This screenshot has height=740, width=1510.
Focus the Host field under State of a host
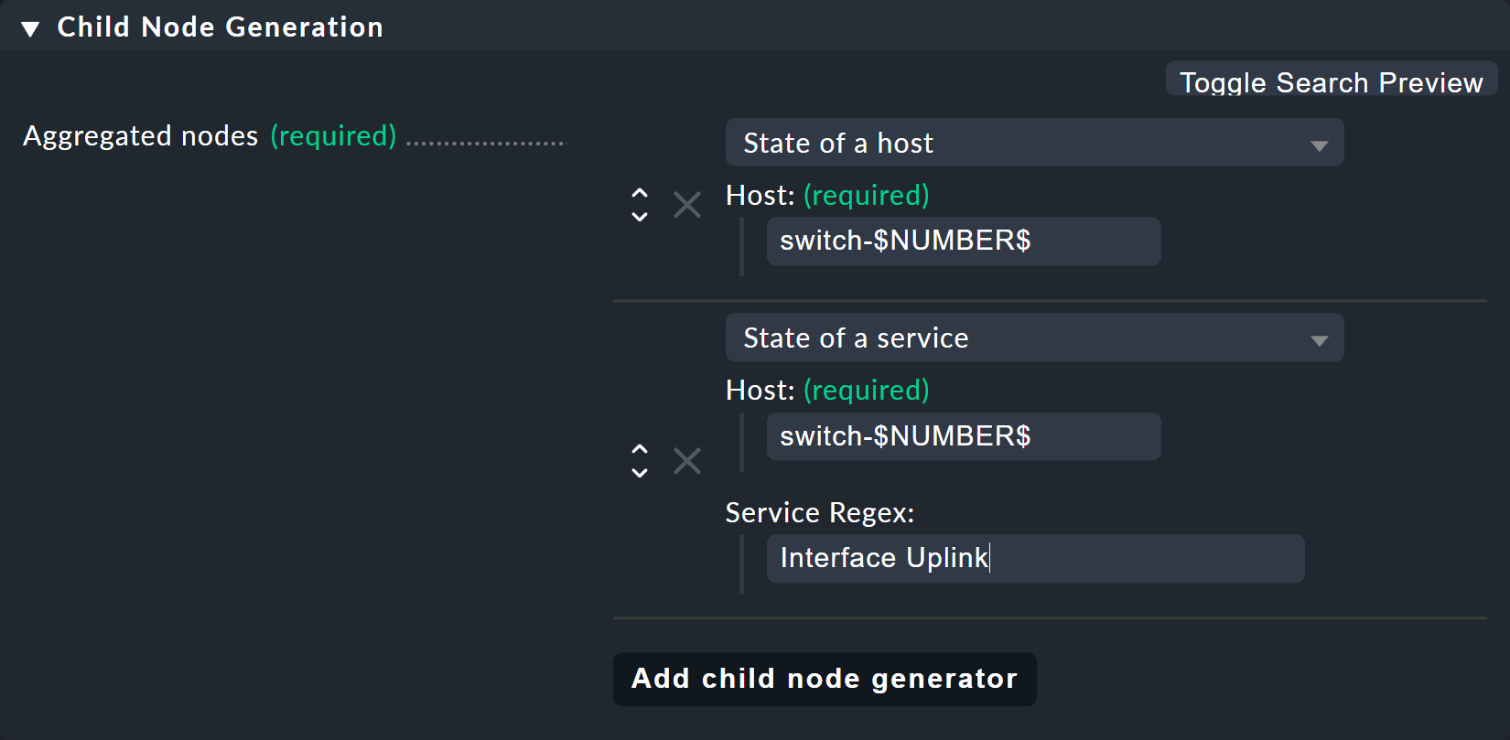point(963,241)
